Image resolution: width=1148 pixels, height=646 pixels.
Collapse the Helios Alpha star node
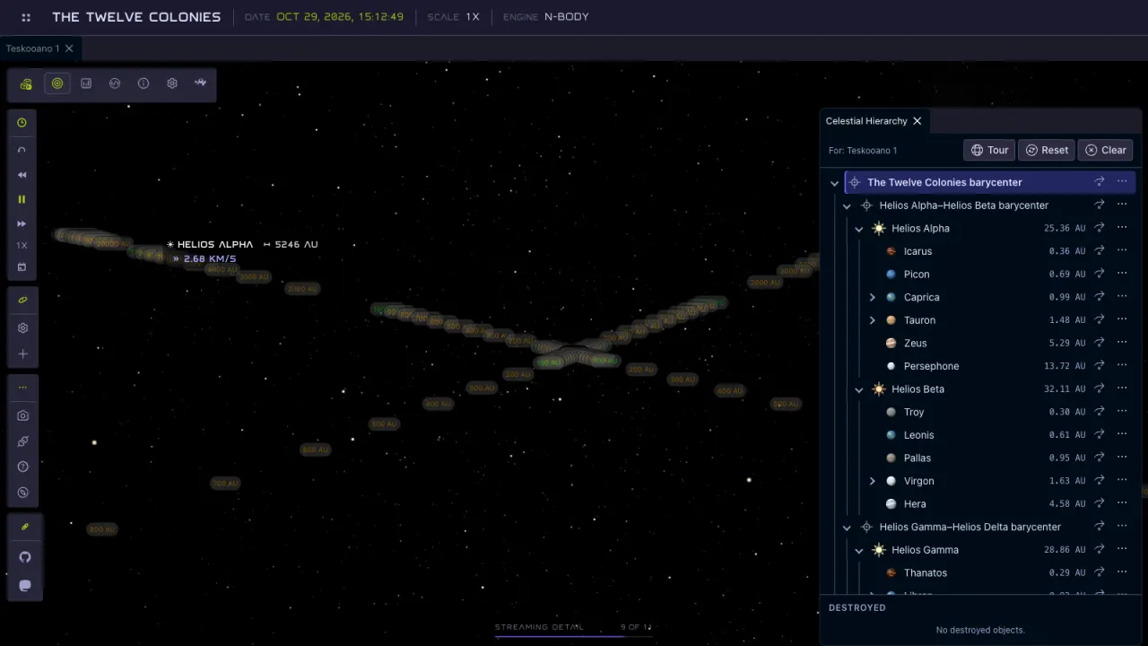tap(859, 229)
